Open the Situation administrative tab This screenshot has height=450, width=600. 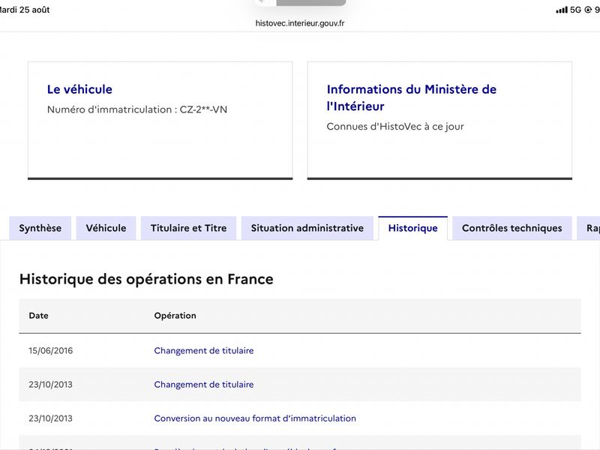pos(307,228)
